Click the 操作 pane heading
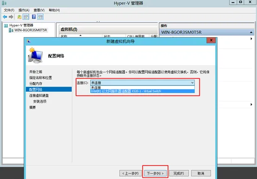The height and width of the screenshot is (179, 257). pyautogui.click(x=164, y=26)
